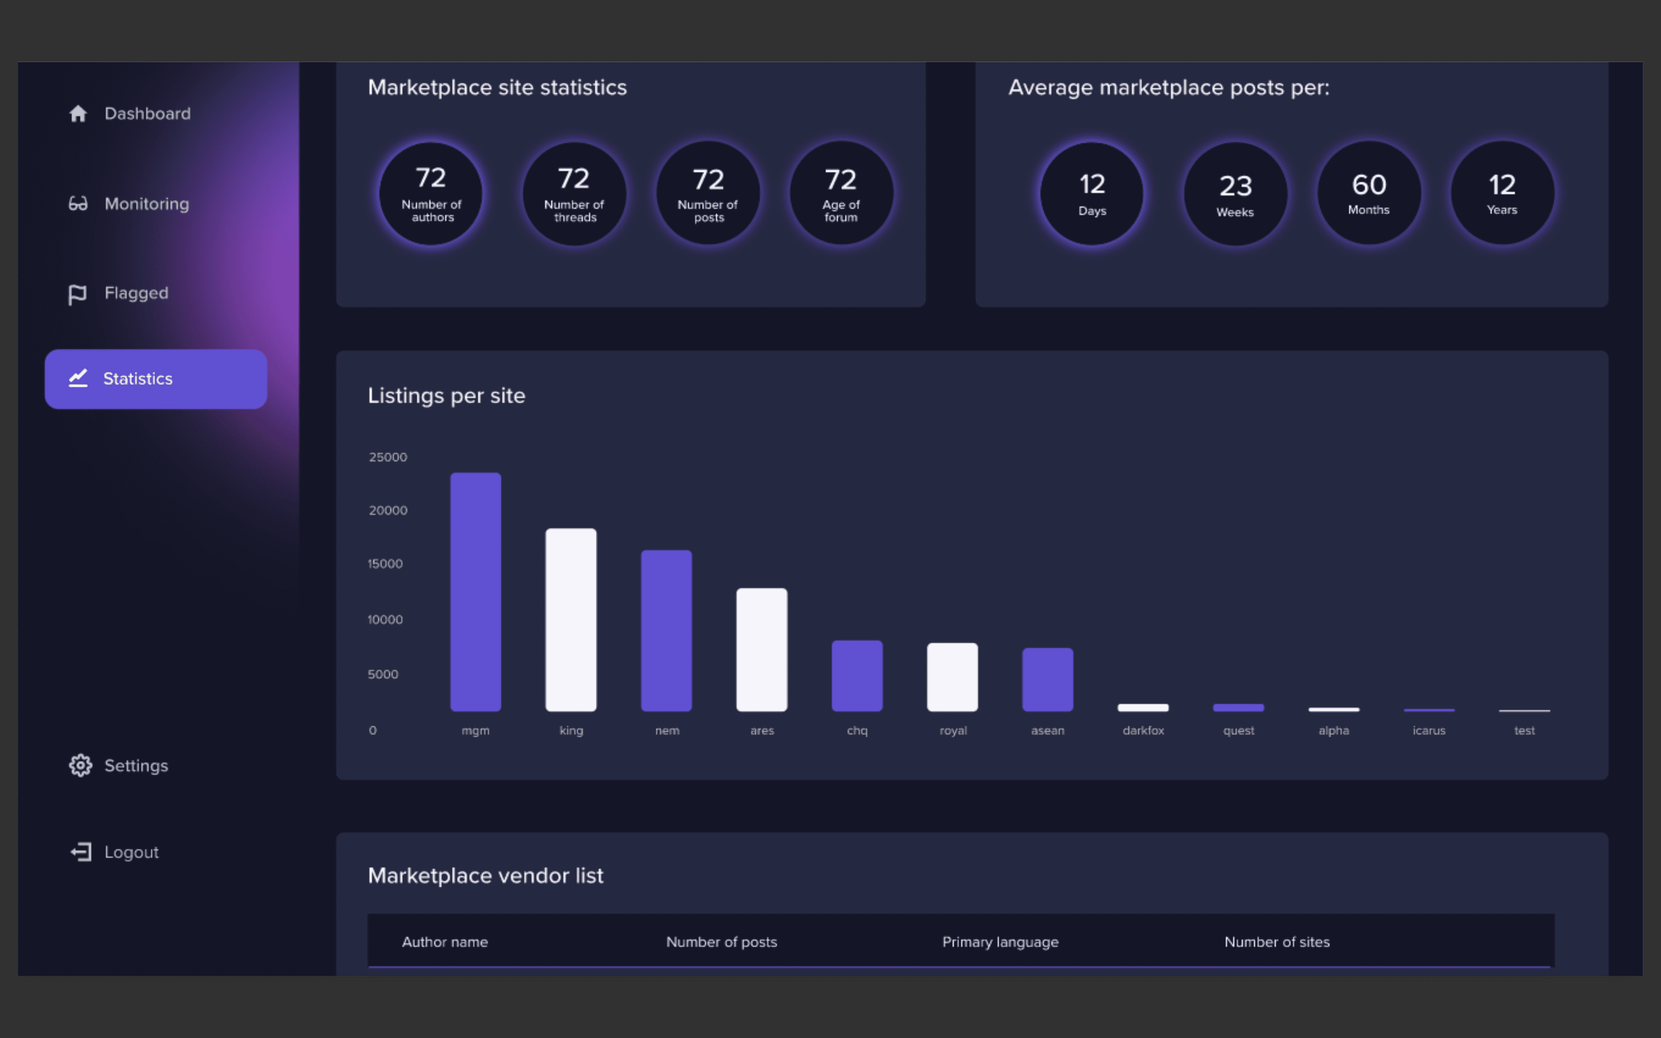Click the 'test' axis label
The image size is (1661, 1038).
[x=1524, y=730]
